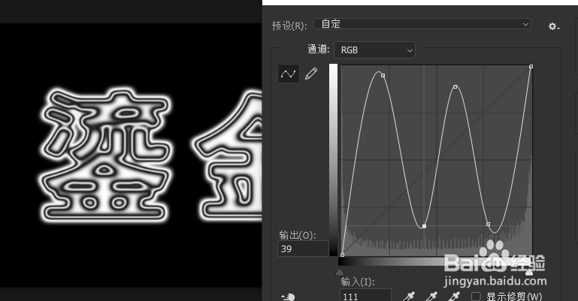Select the edit-points curve tool
This screenshot has height=301, width=578.
289,74
